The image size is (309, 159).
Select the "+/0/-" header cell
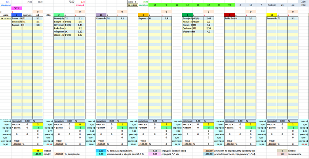coord(48,15)
